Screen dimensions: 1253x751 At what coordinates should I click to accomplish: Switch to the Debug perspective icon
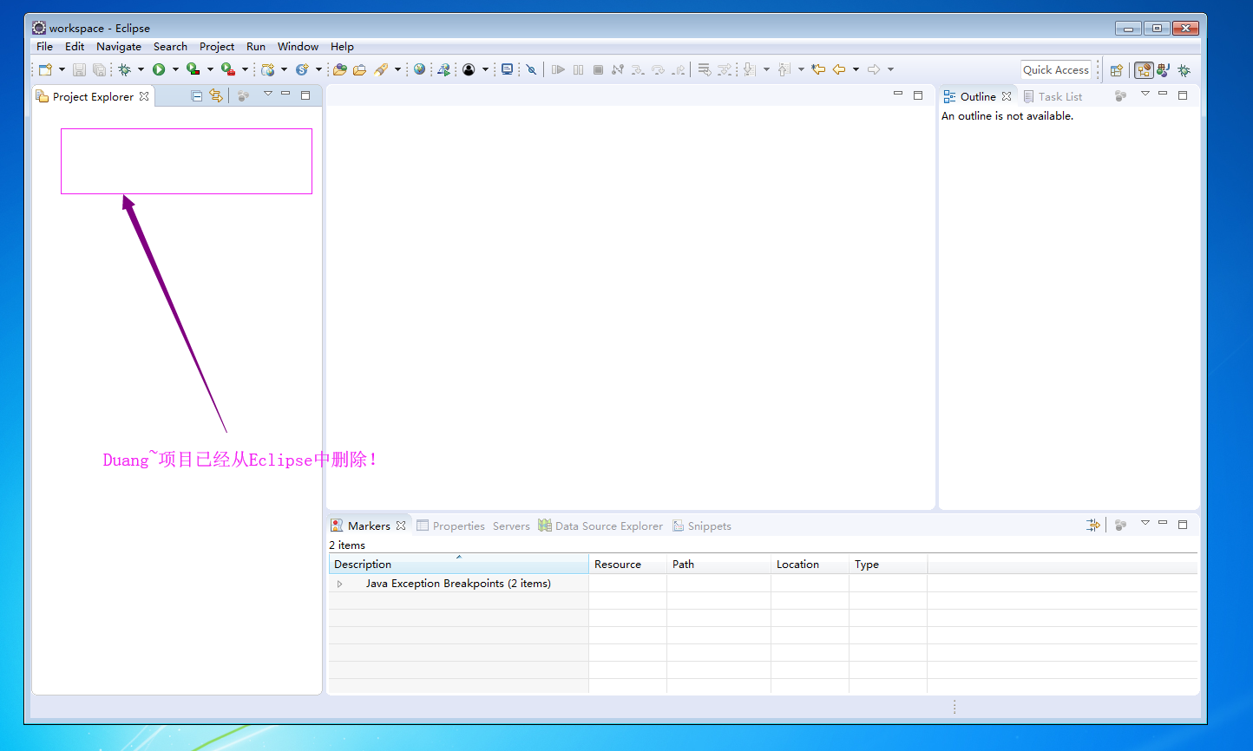click(1184, 70)
